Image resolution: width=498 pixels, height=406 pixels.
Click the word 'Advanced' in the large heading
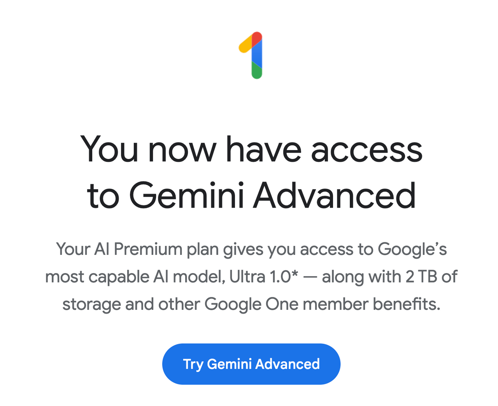click(x=335, y=195)
